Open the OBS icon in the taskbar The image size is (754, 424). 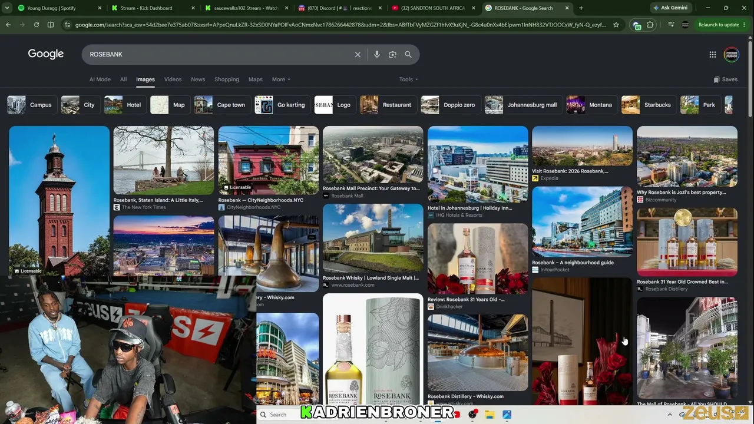click(x=472, y=415)
